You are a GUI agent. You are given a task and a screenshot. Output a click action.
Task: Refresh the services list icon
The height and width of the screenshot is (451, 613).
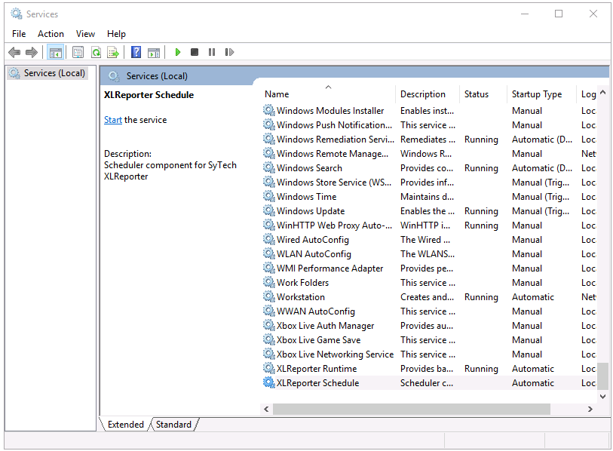coord(96,52)
